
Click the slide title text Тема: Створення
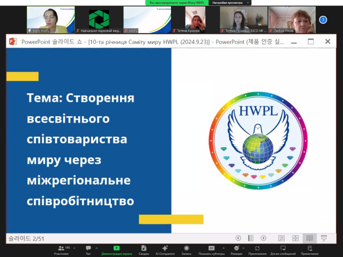coord(80,98)
